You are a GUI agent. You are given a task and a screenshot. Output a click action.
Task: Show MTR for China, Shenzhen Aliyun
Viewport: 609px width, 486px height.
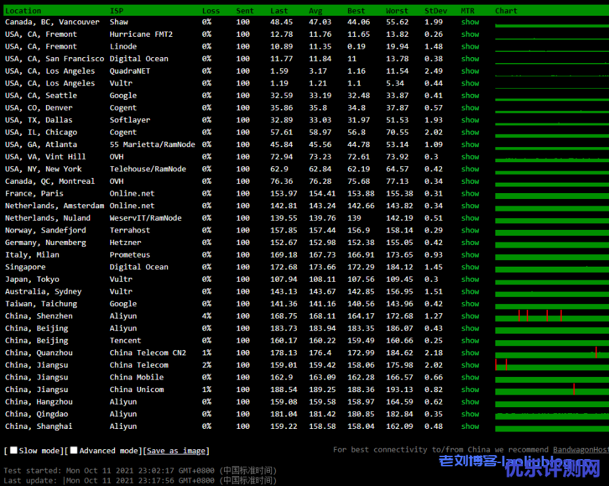[470, 316]
